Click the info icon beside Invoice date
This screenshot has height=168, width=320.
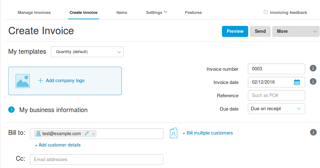(x=313, y=81)
